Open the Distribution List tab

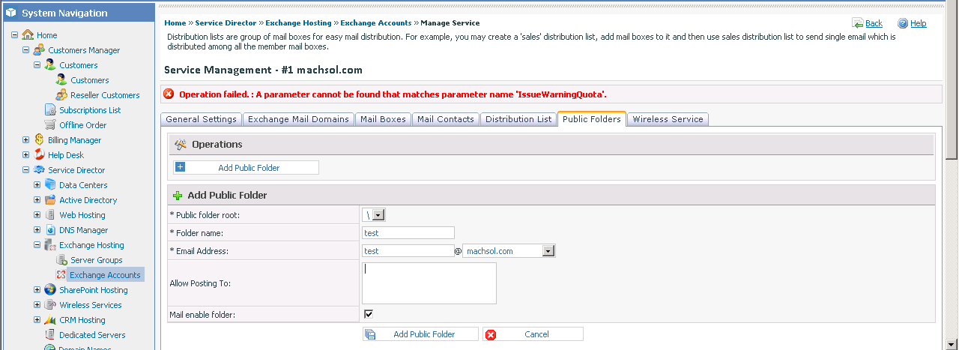[x=518, y=119]
